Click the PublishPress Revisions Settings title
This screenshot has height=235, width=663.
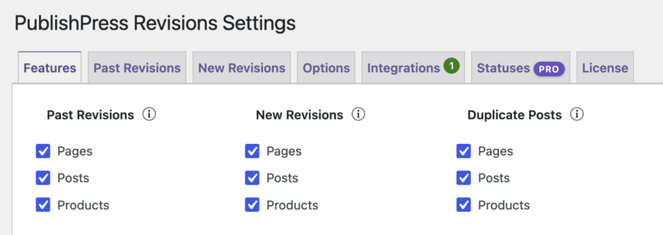[x=155, y=23]
